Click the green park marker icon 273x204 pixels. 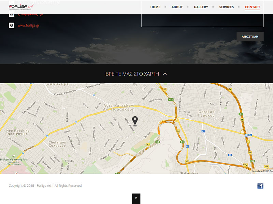14,156
